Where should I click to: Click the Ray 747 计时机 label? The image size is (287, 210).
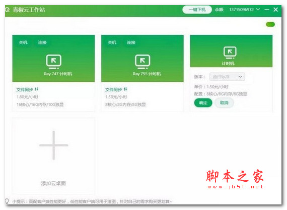point(58,74)
